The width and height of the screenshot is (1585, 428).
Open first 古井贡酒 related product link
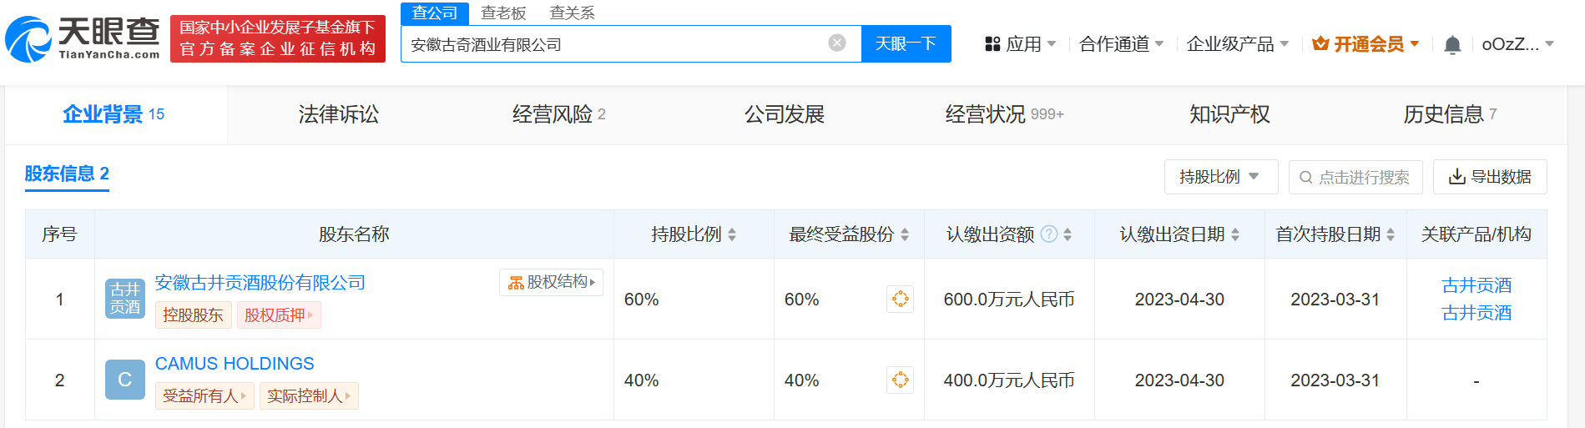[x=1476, y=285]
